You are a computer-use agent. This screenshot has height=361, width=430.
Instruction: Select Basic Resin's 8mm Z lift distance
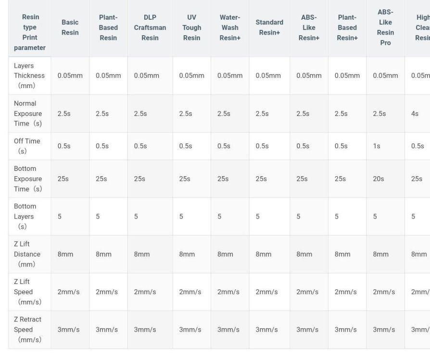(65, 254)
